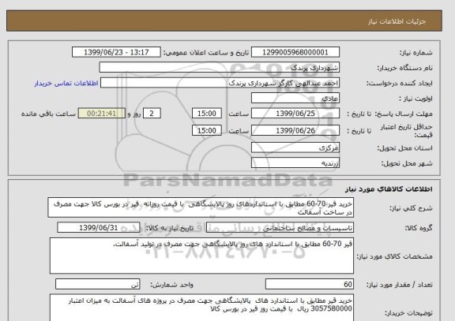Click the price validity time 15:00 field
The width and height of the screenshot is (455, 321).
(x=207, y=130)
